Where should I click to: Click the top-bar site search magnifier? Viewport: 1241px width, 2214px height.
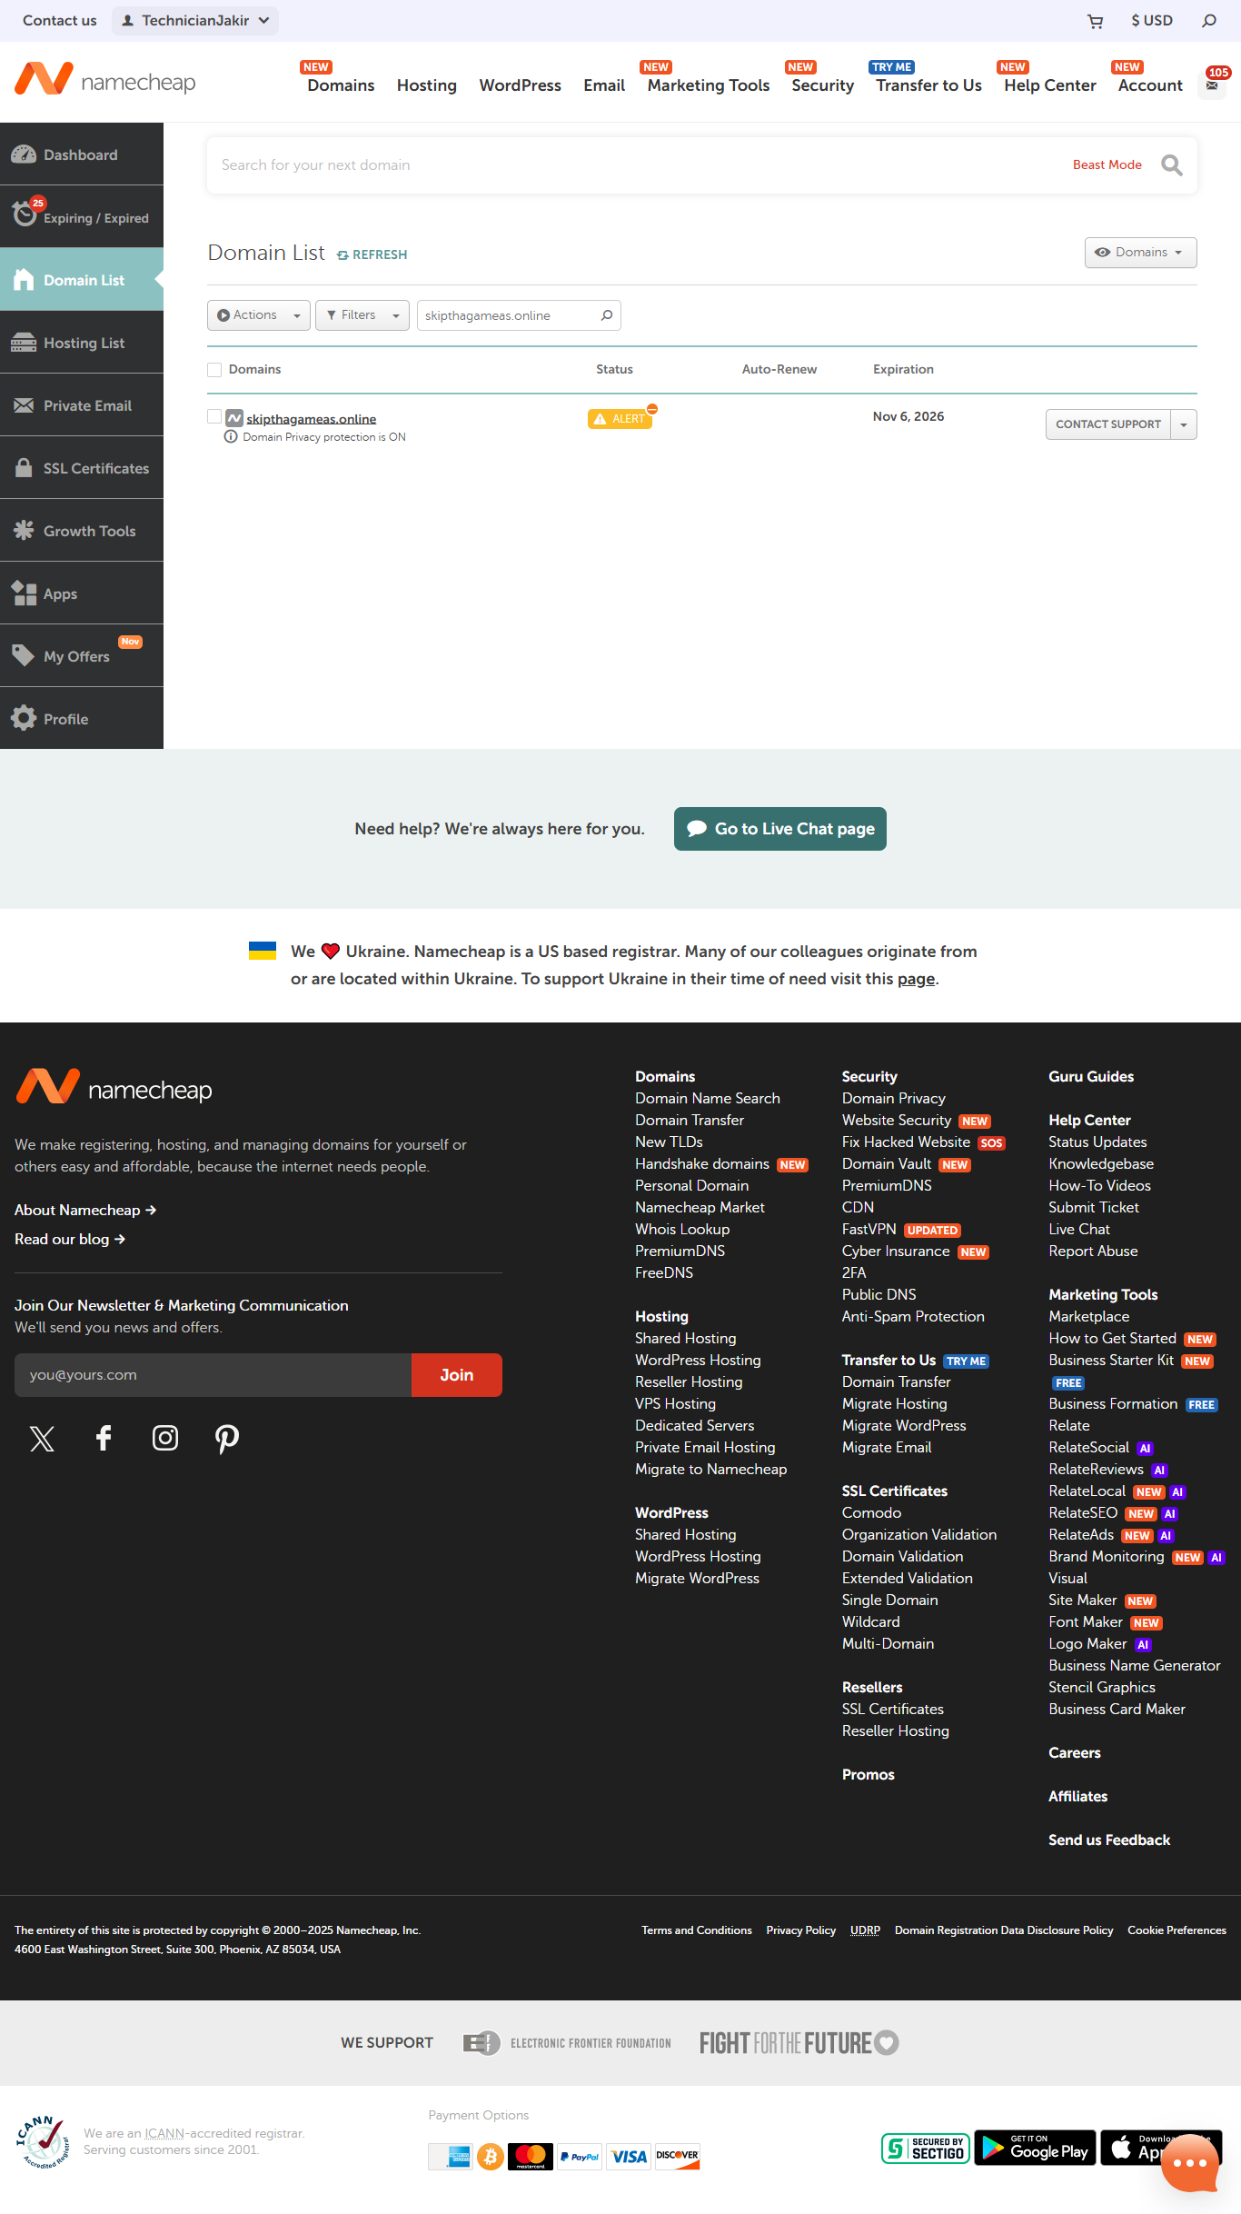[1208, 21]
